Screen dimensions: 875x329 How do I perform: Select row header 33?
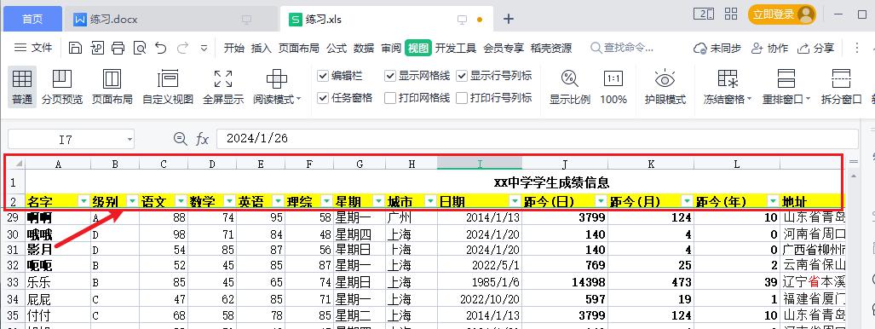point(14,283)
